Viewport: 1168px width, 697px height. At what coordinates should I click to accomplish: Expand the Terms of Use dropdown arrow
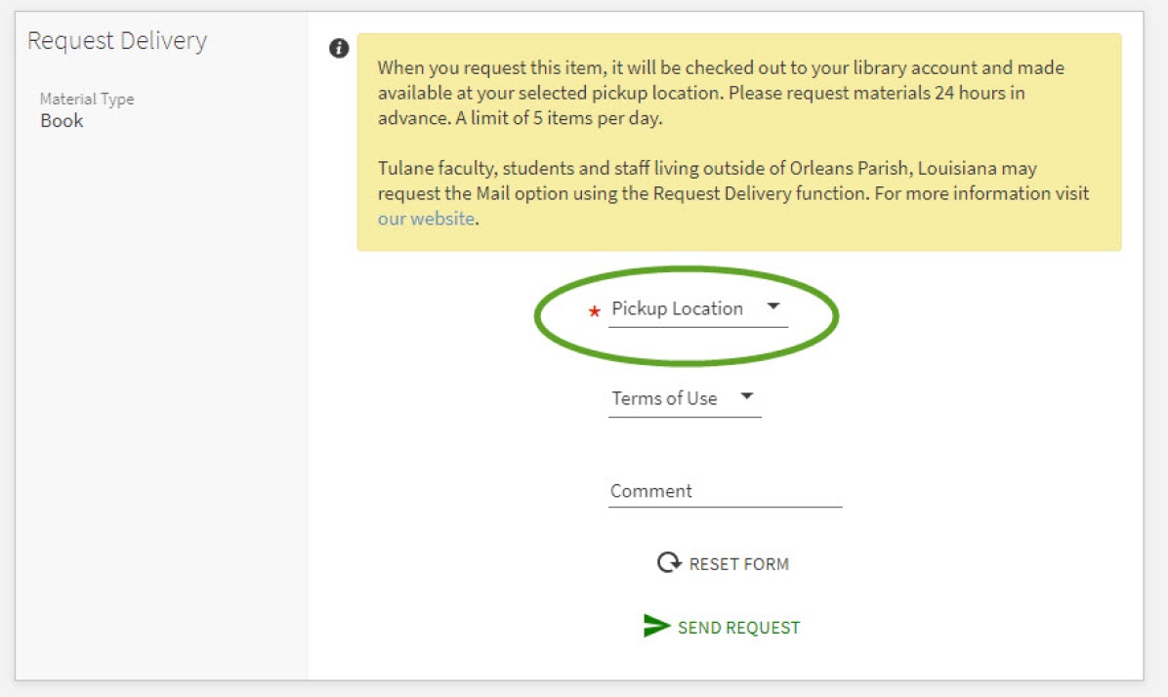click(747, 396)
